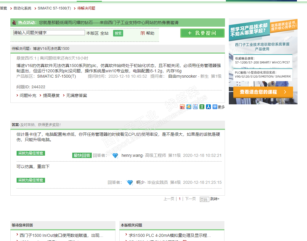This screenshot has height=241, width=307.
Task: Click 问题补充 to add details
Action: (x=28, y=95)
